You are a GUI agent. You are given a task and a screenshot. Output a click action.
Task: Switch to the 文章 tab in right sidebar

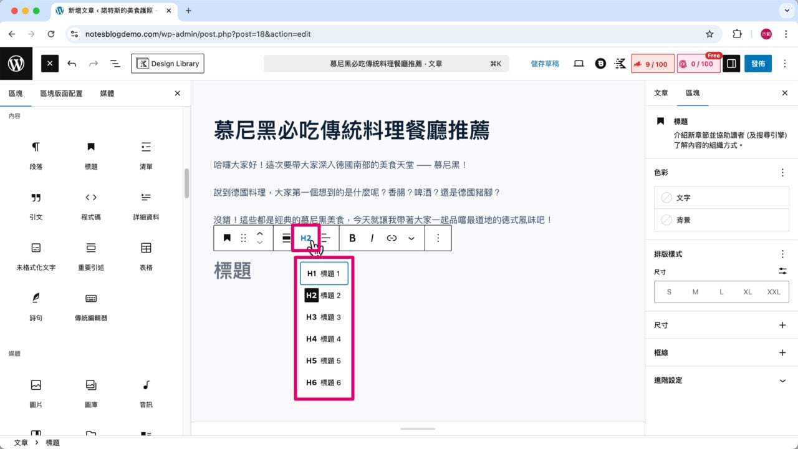click(661, 93)
